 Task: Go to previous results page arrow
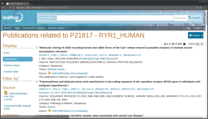pos(165,44)
